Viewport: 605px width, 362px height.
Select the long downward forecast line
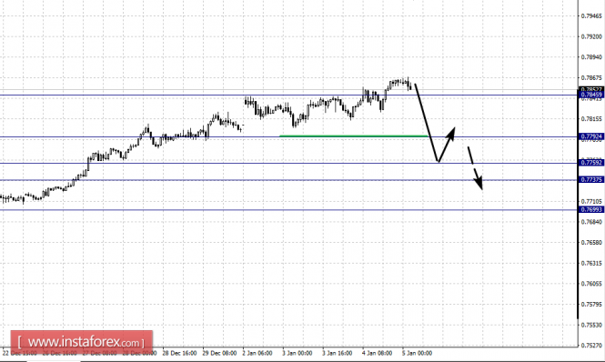427,123
